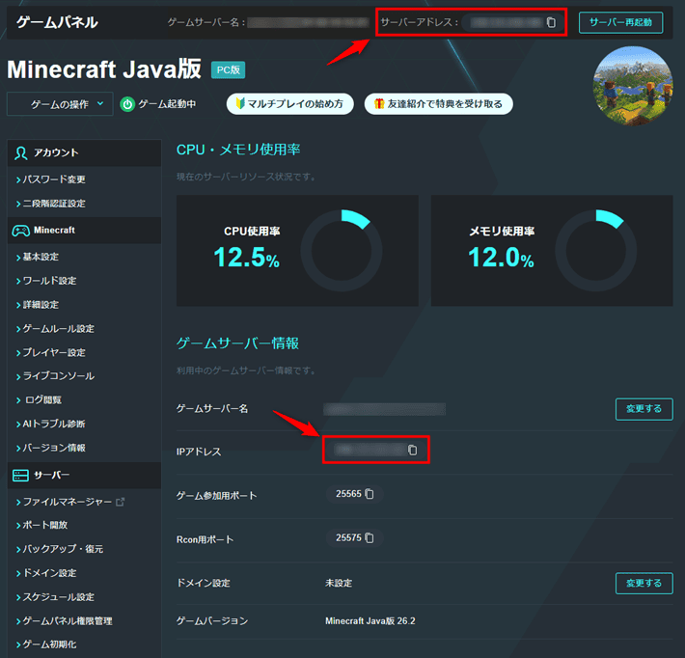Click the CPU・メモリ使用率 heading
Screen dimensions: 685x658
click(x=238, y=150)
